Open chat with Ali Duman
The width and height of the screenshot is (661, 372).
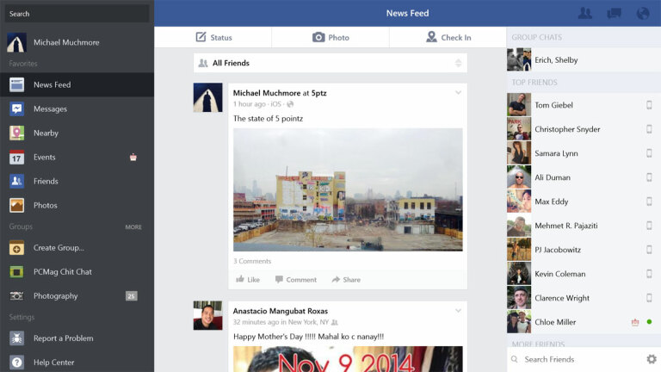click(x=584, y=177)
